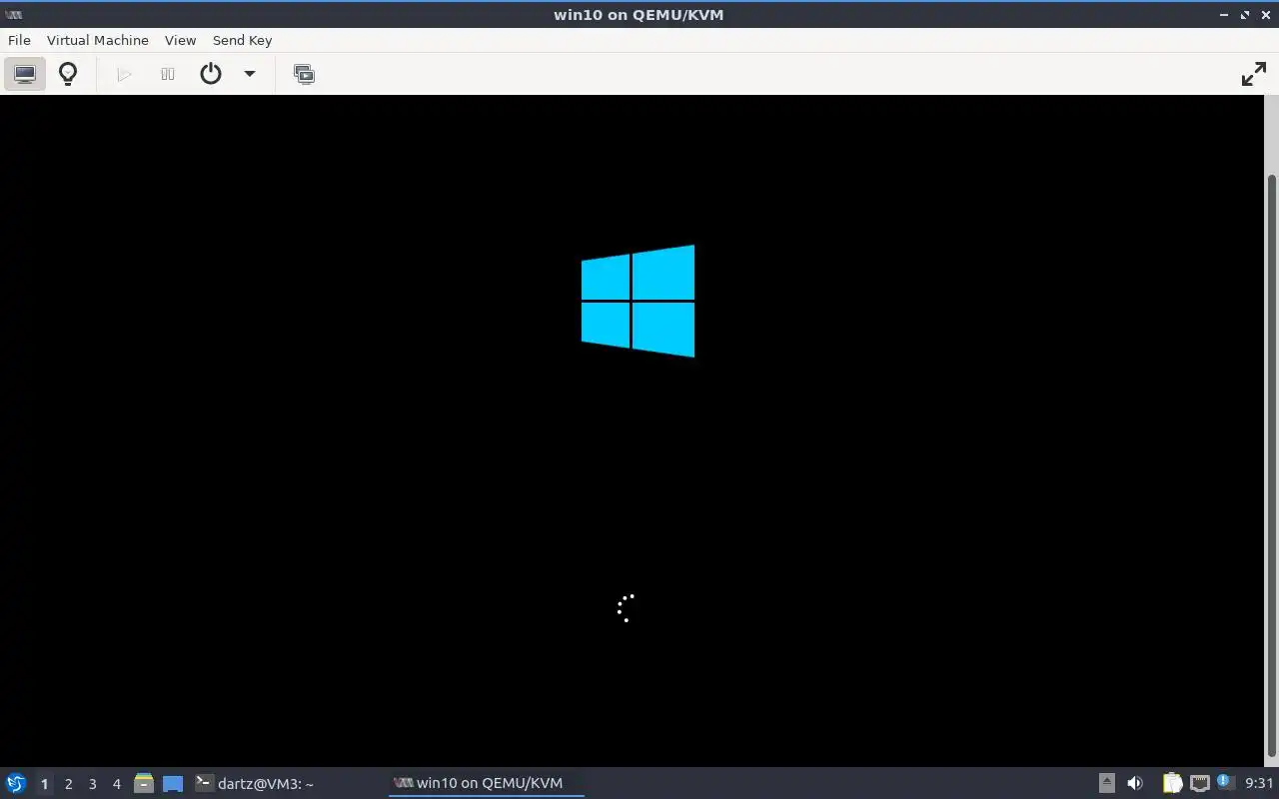This screenshot has height=799, width=1279.
Task: Switch to workspace 4
Action: pos(116,784)
